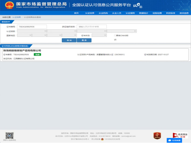Click the police emblem icon beside 京公网安备
The height and width of the screenshot is (143, 191).
(102, 139)
